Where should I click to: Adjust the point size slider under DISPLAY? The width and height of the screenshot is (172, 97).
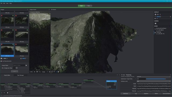coord(163,17)
